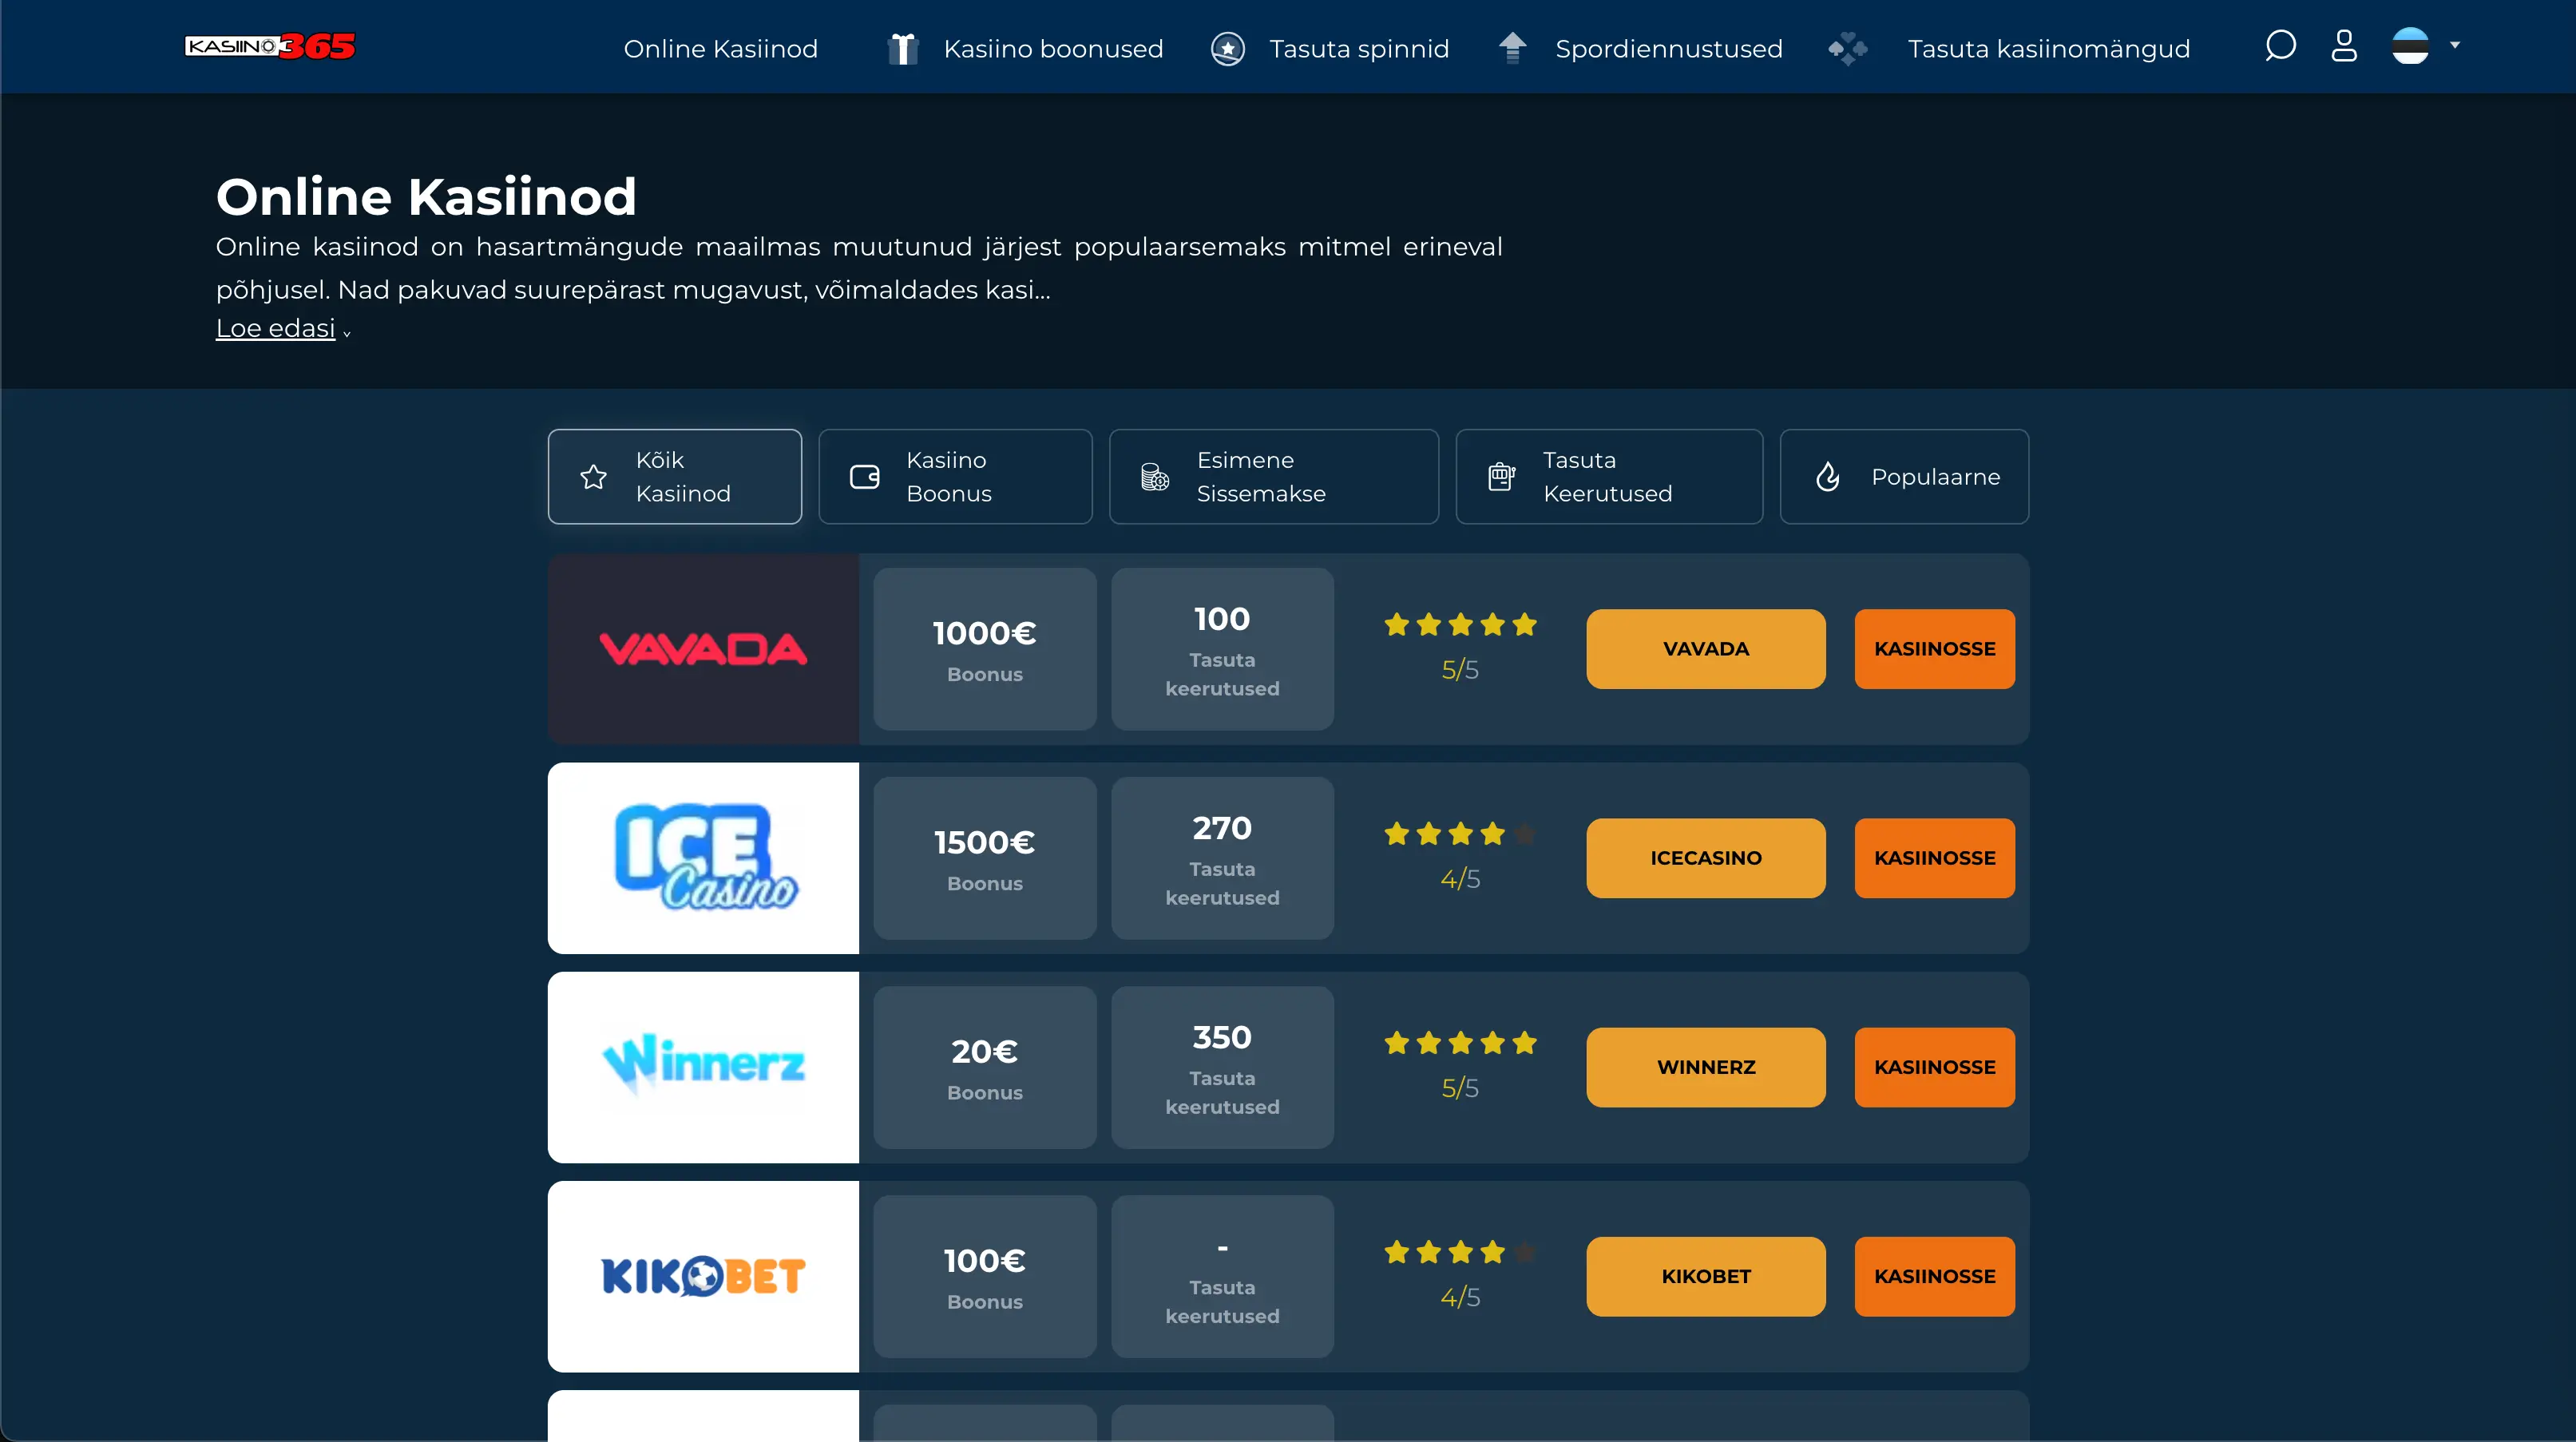Click the 1000€ Boonus box for Vavada
Screen dimensions: 2576x1442
[985, 649]
